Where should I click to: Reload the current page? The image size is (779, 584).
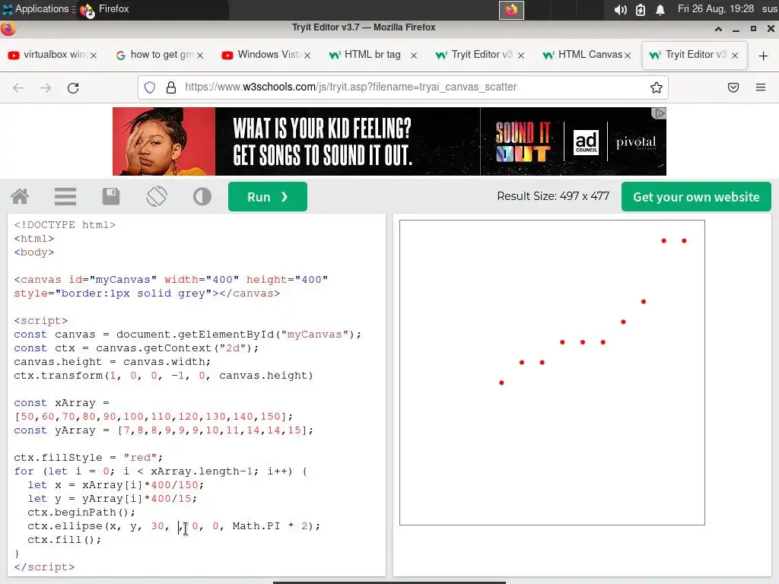pos(73,88)
